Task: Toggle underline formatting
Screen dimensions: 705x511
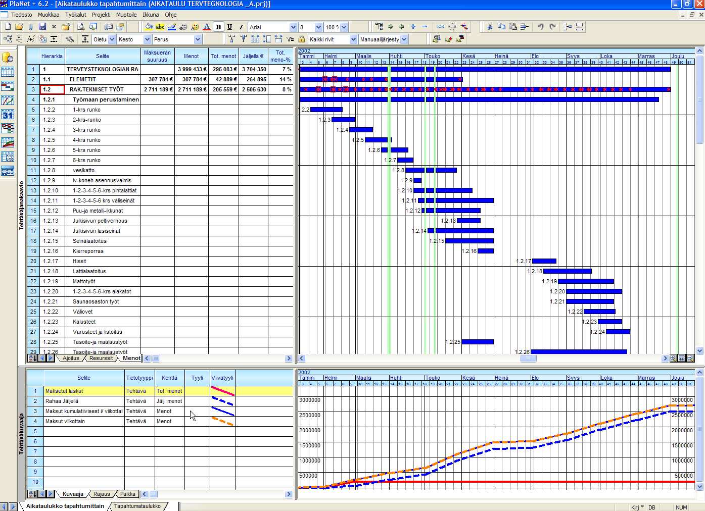Action: 229,27
